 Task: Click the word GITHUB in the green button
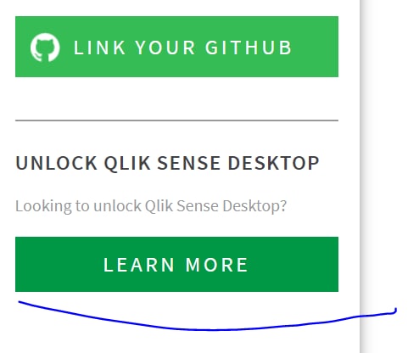click(x=249, y=48)
